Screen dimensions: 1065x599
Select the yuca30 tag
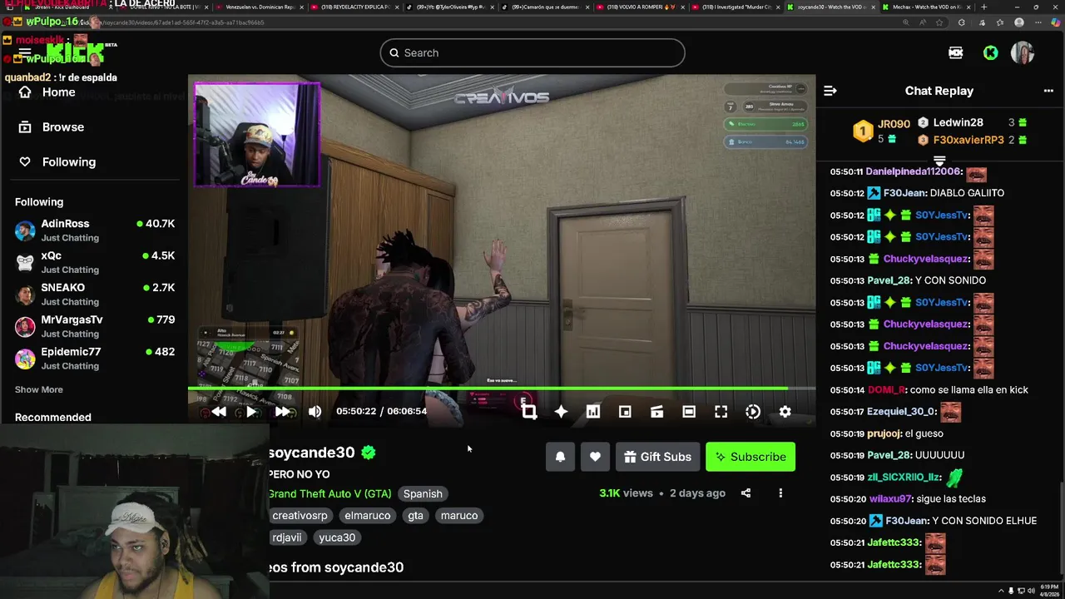337,537
